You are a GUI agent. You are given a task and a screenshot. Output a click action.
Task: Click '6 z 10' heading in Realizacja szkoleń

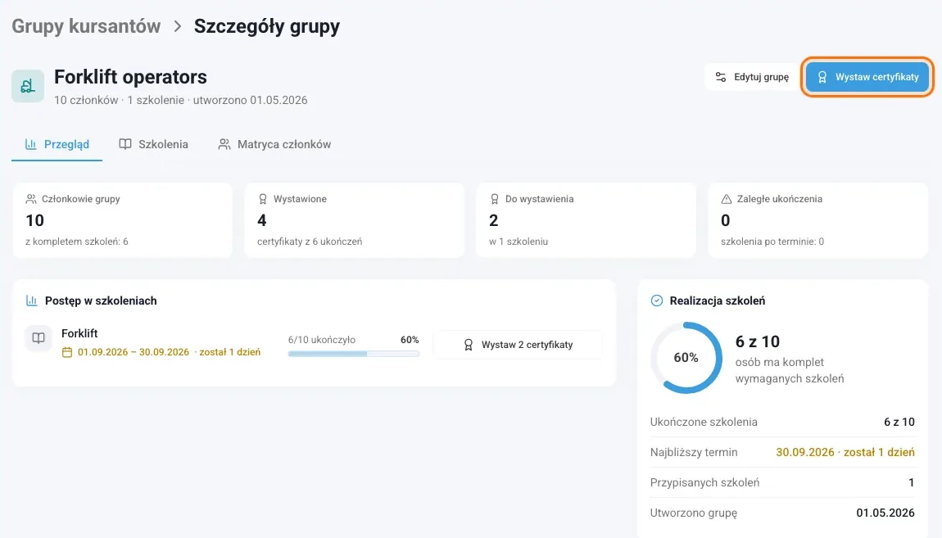click(758, 341)
